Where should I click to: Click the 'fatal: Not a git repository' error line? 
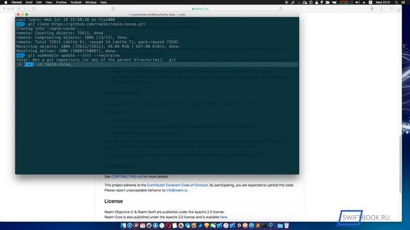(x=96, y=60)
